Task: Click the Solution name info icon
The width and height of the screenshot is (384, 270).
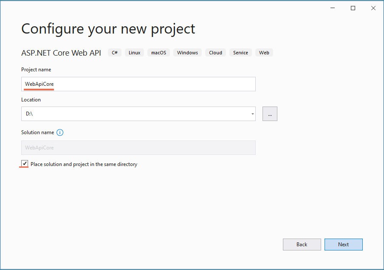Action: pos(60,132)
